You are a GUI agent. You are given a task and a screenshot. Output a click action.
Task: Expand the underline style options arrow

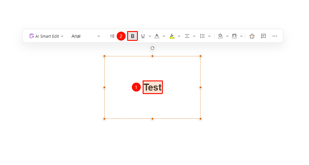(150, 36)
